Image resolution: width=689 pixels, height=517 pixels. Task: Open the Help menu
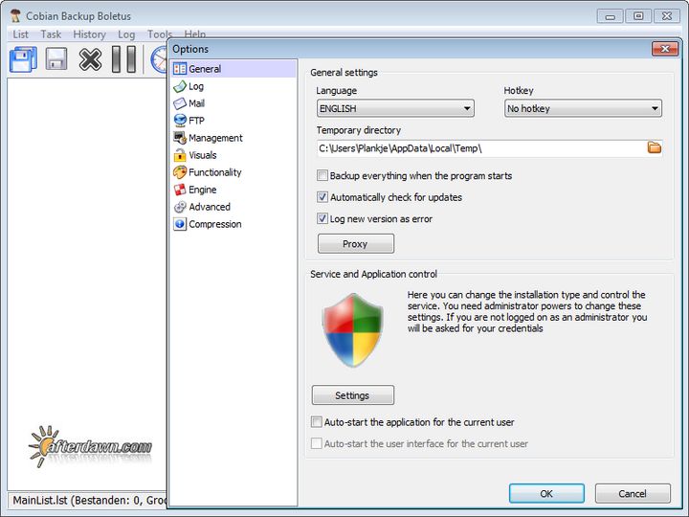point(194,34)
